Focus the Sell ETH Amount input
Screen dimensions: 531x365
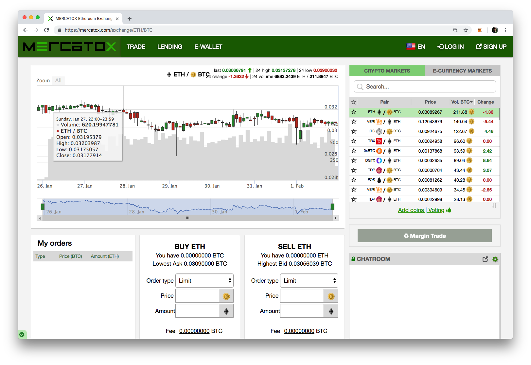pyautogui.click(x=302, y=311)
